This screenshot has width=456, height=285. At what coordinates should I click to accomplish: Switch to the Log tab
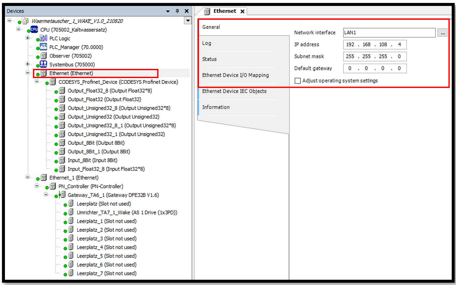[207, 43]
